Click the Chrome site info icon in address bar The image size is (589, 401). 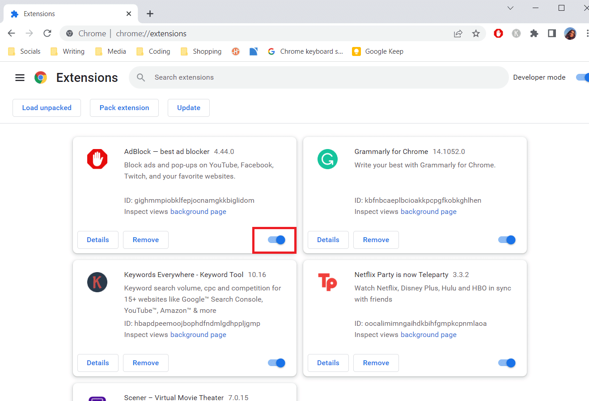pyautogui.click(x=69, y=34)
